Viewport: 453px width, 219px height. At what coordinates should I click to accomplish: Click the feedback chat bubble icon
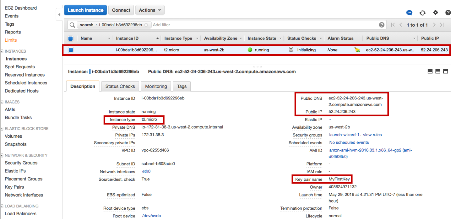pyautogui.click(x=409, y=13)
